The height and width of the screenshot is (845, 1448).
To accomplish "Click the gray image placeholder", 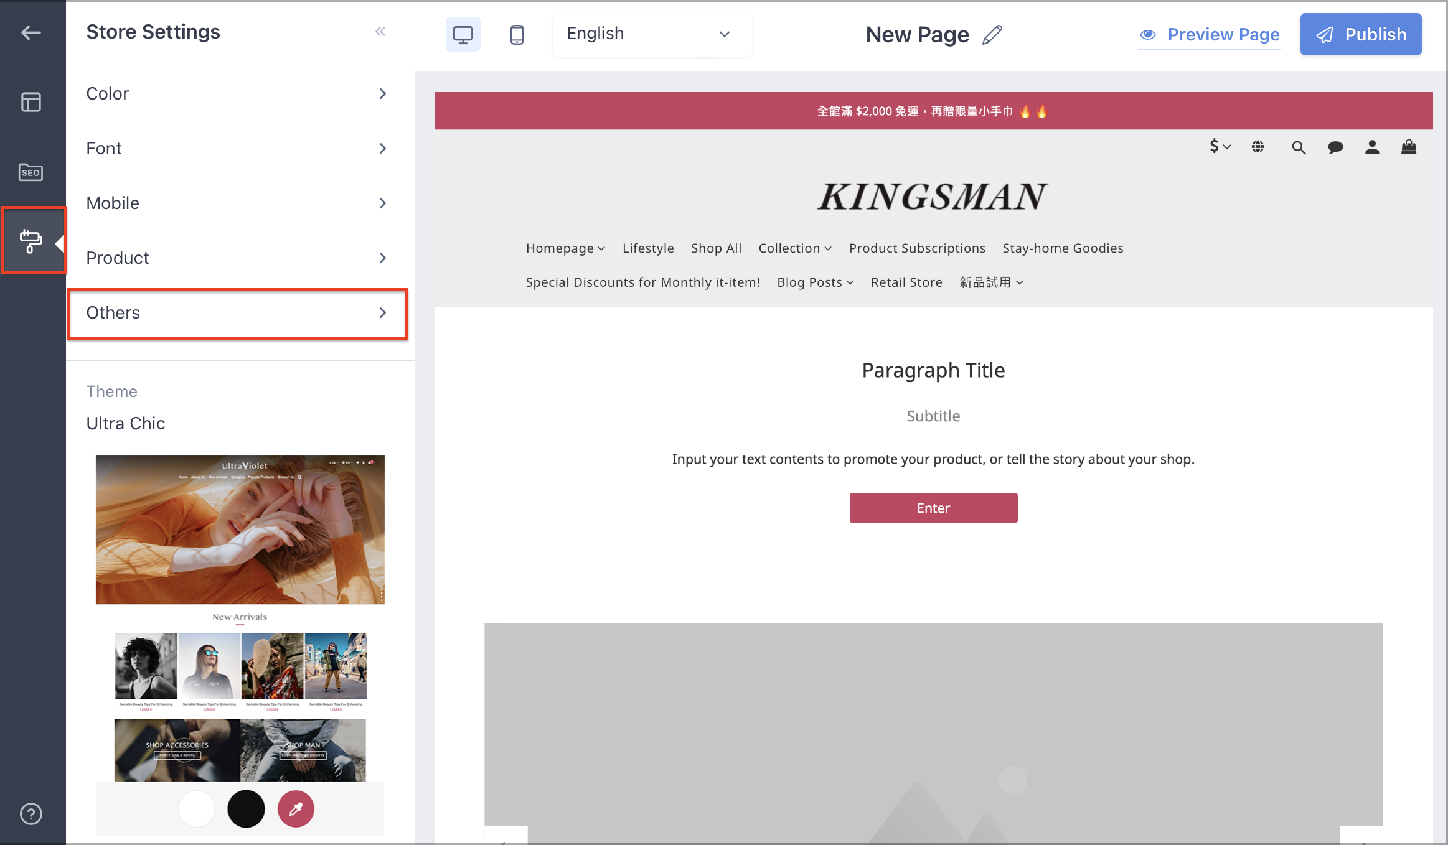I will [x=933, y=732].
